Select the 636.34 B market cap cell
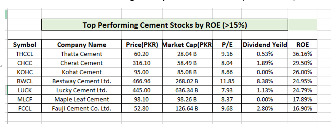336x131 pixels. coord(187,90)
